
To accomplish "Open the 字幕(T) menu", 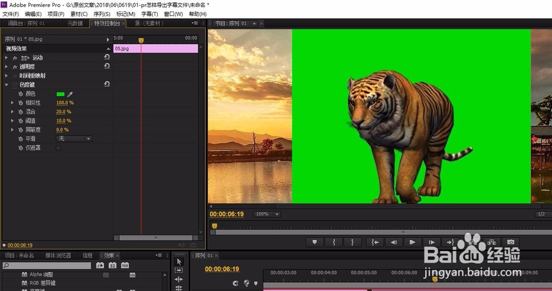I will pos(150,14).
